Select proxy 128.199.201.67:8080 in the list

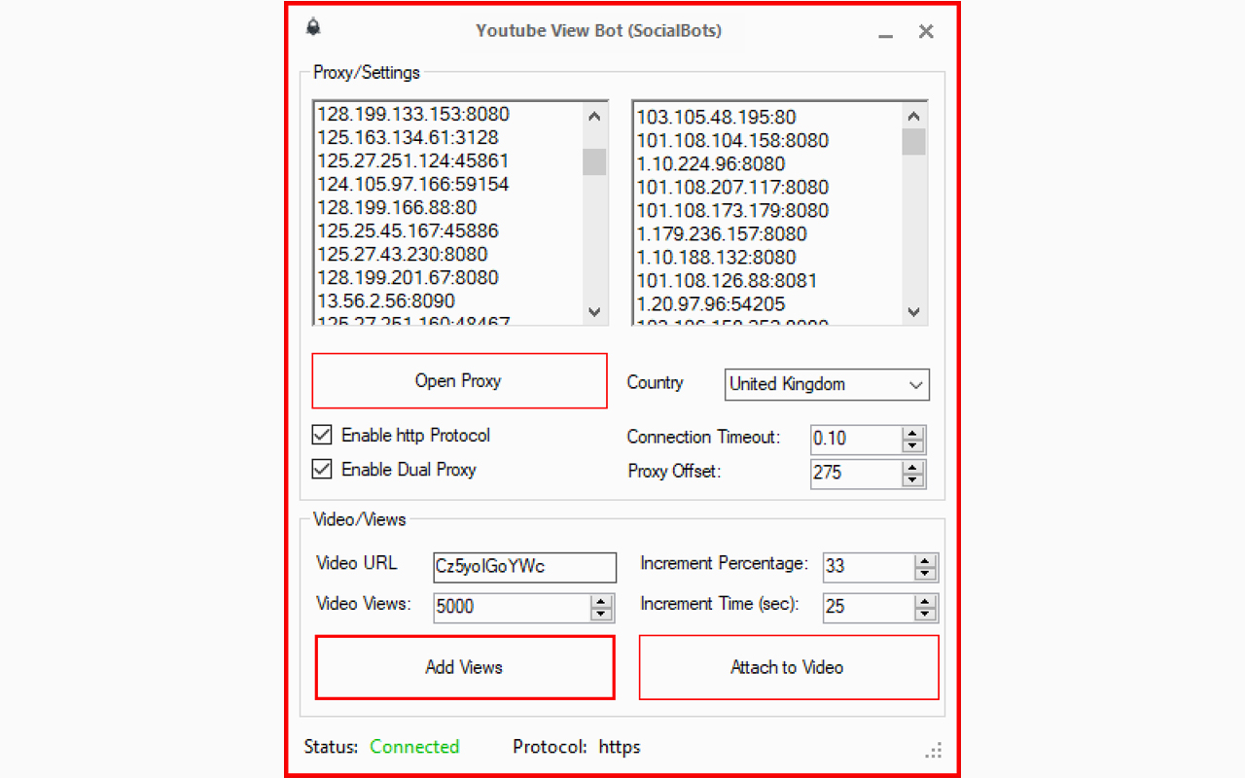[408, 277]
